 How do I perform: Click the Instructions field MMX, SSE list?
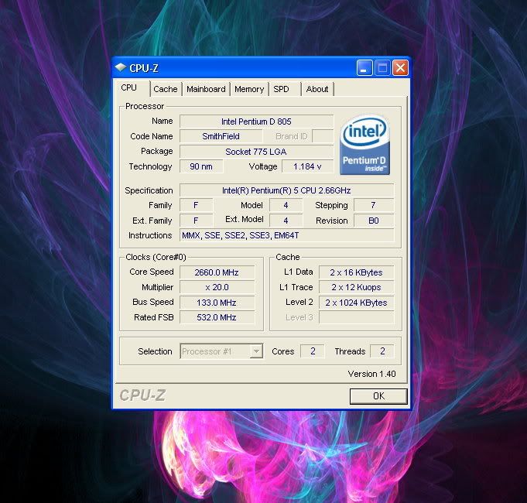point(286,235)
